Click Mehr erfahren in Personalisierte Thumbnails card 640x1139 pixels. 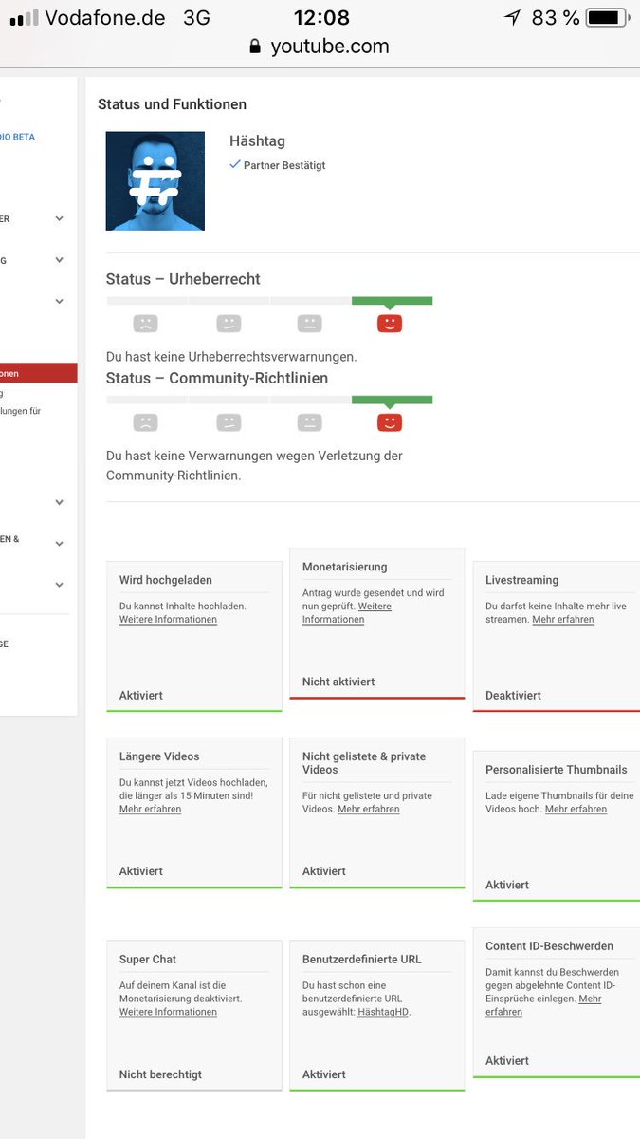[576, 809]
